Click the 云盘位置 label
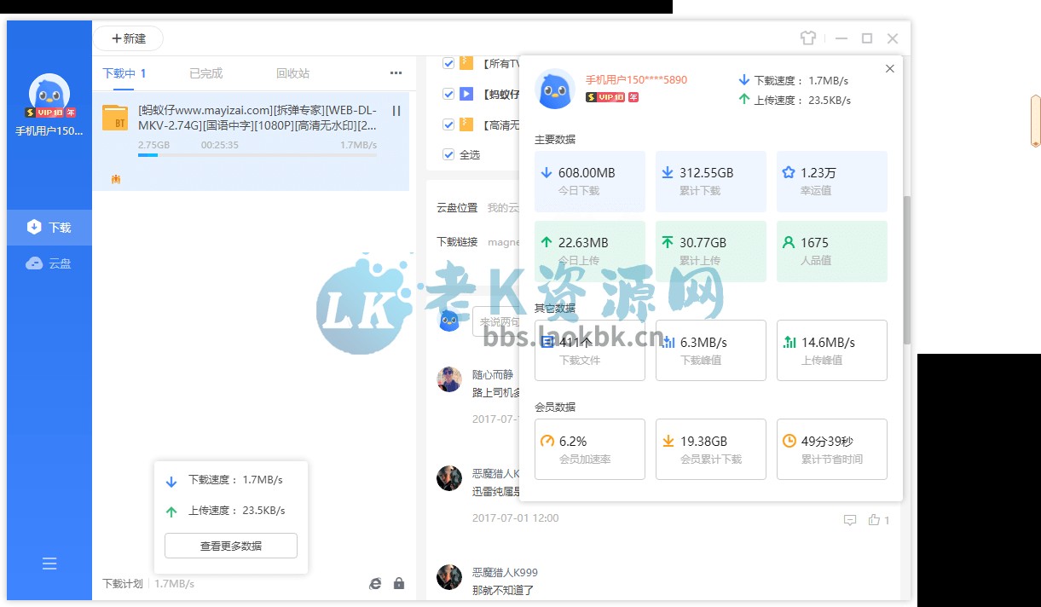The image size is (1041, 607). pyautogui.click(x=457, y=207)
